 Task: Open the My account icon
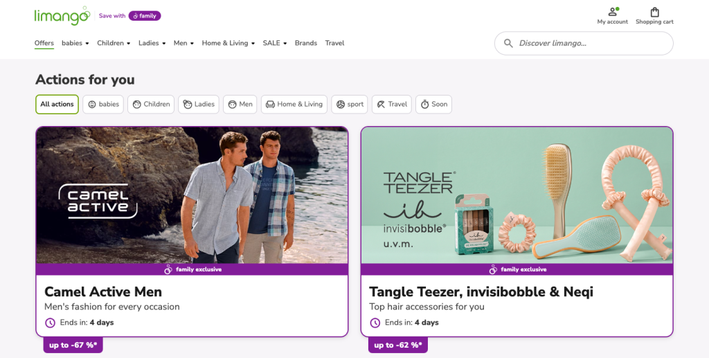point(613,12)
